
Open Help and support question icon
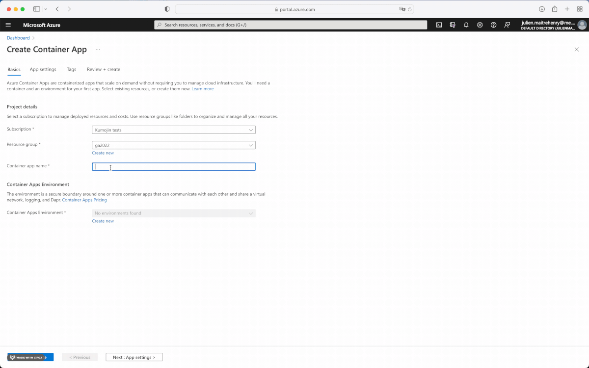click(x=494, y=25)
